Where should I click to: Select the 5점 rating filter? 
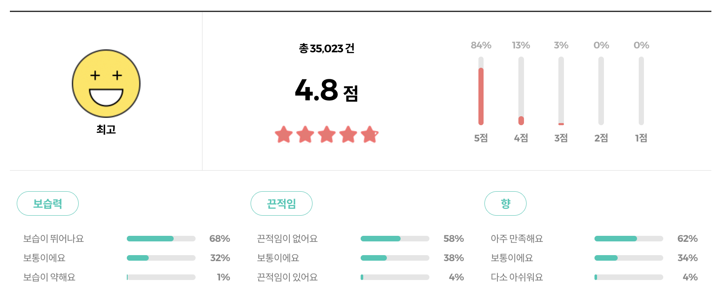pos(481,138)
